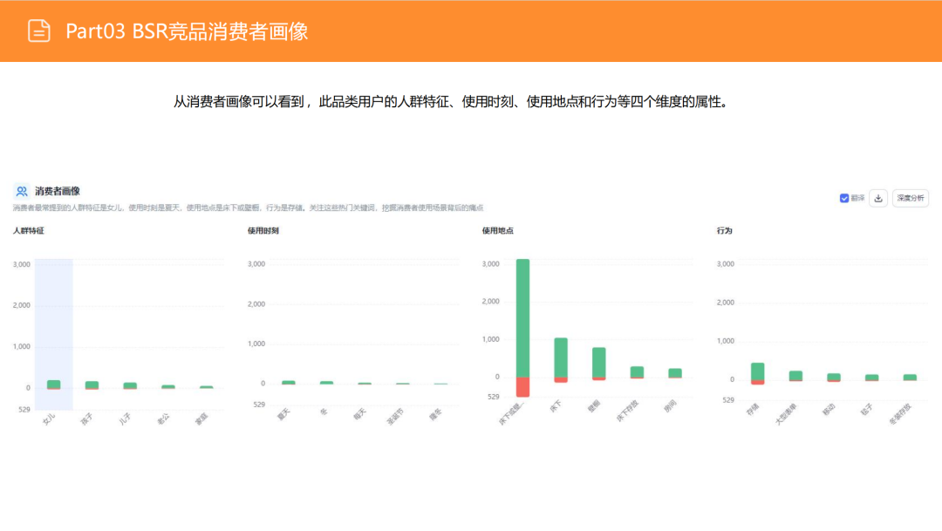Click the 冬装存放 axis label
942x531 pixels.
tap(900, 414)
